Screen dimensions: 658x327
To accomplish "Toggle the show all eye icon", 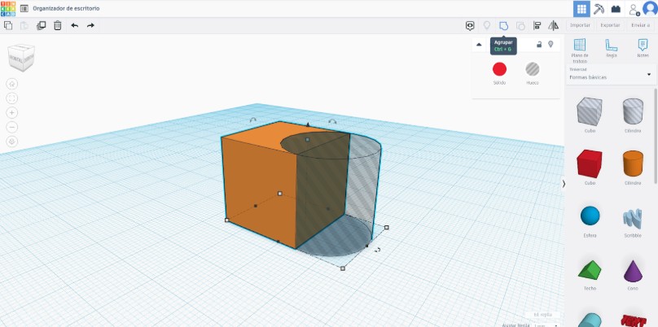I will click(x=470, y=25).
